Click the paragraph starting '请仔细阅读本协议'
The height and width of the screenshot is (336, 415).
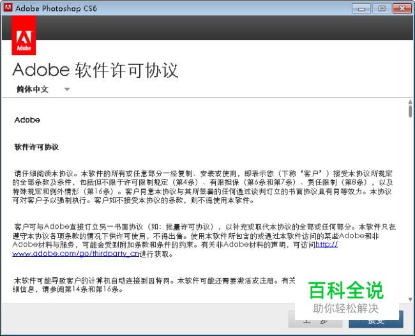pos(203,187)
